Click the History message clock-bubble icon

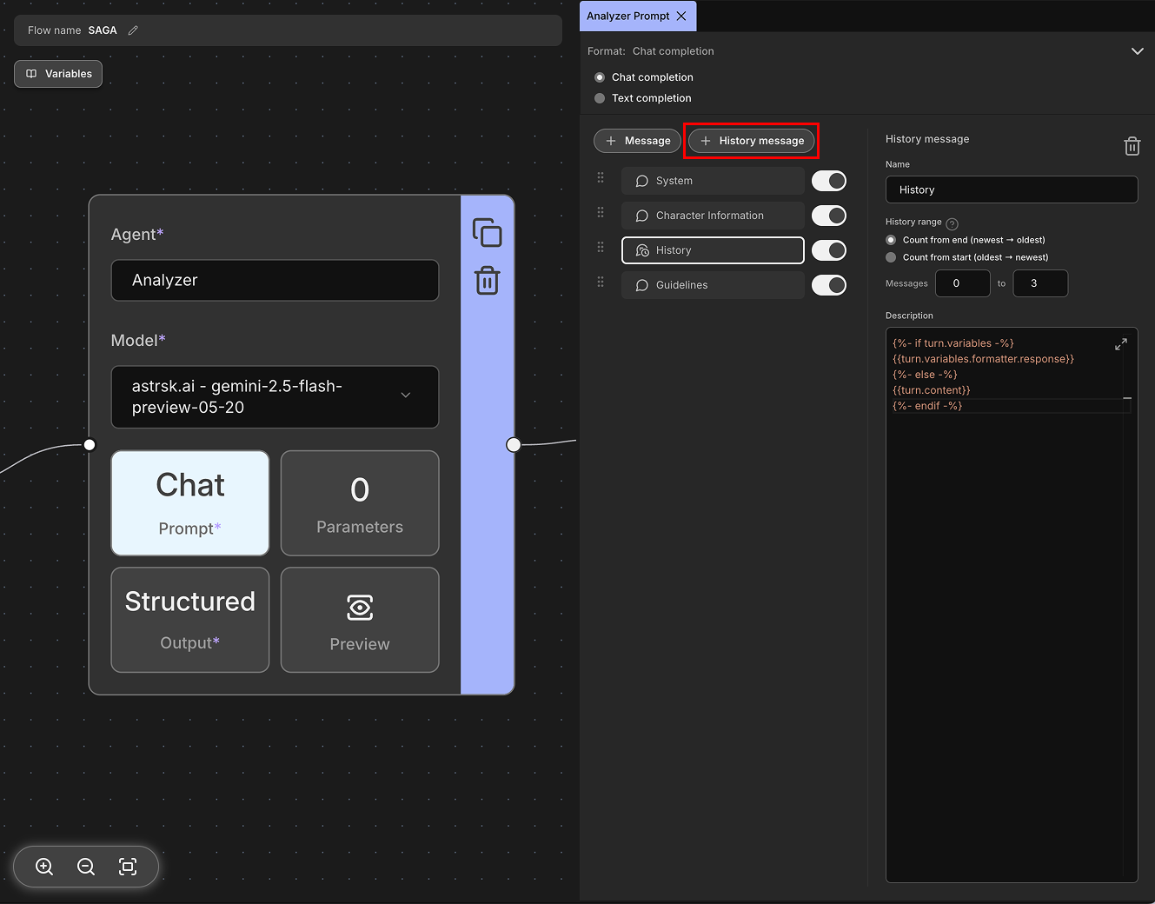[642, 250]
